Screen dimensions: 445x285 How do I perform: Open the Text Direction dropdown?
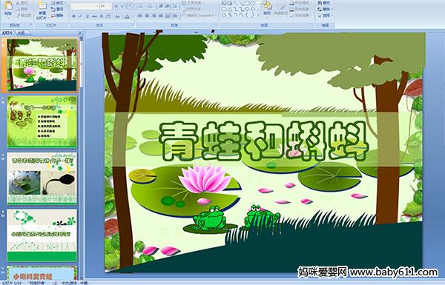point(194,3)
